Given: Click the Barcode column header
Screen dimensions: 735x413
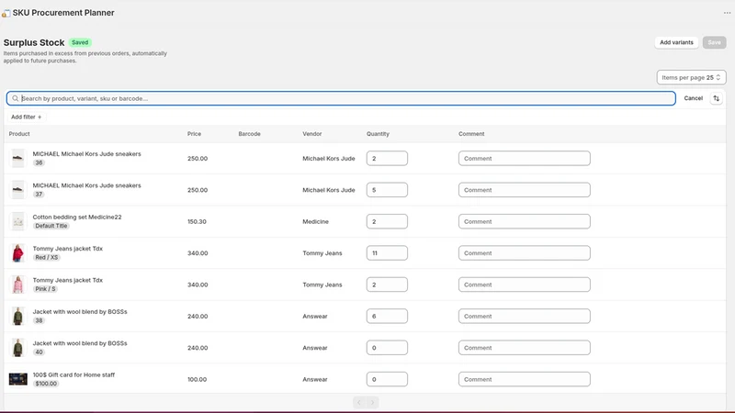Looking at the screenshot, I should (249, 134).
